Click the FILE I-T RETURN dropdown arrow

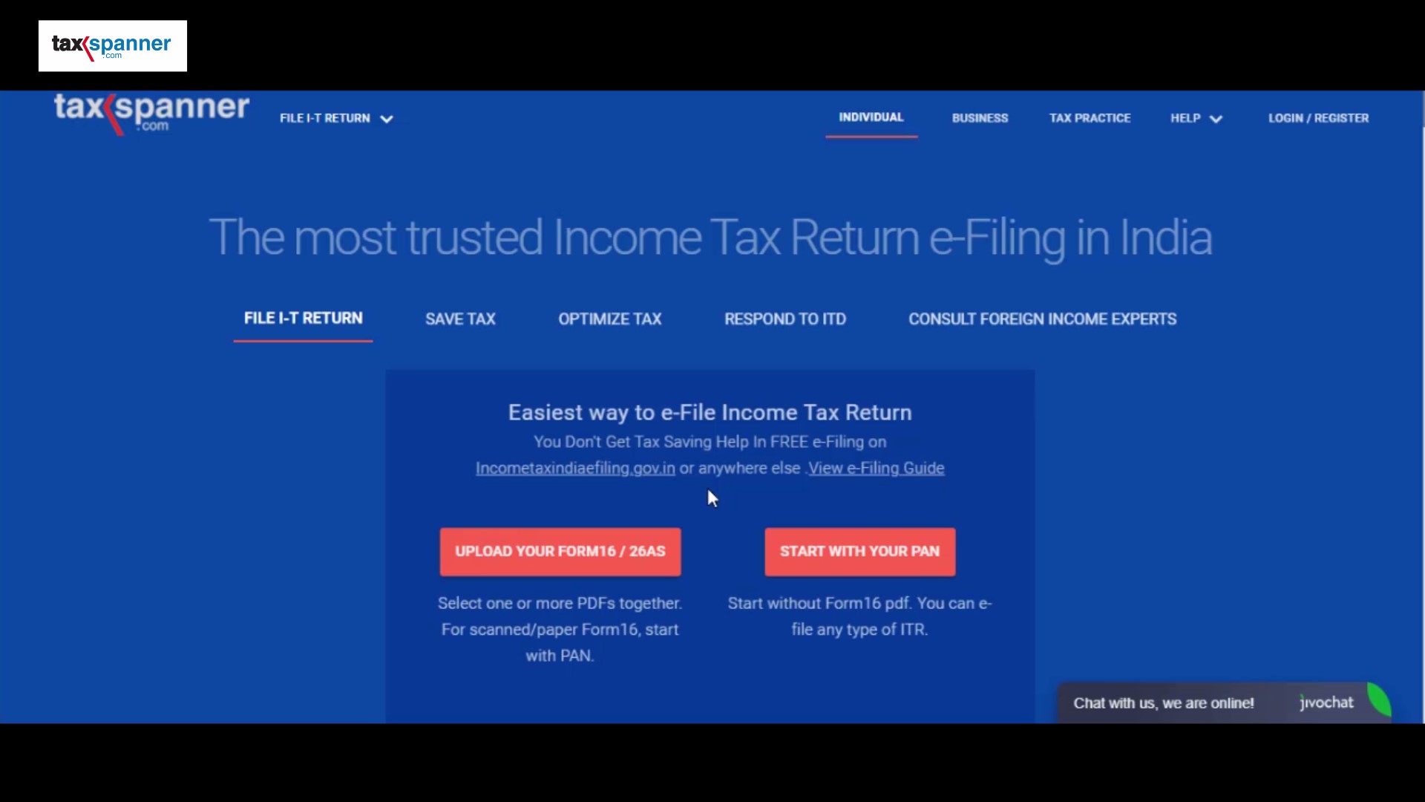pyautogui.click(x=387, y=119)
